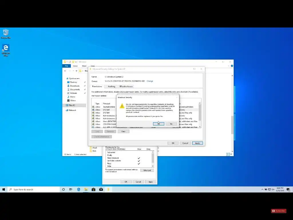
Task: Click Cancel in Advanced Security Settings
Action: (x=185, y=143)
